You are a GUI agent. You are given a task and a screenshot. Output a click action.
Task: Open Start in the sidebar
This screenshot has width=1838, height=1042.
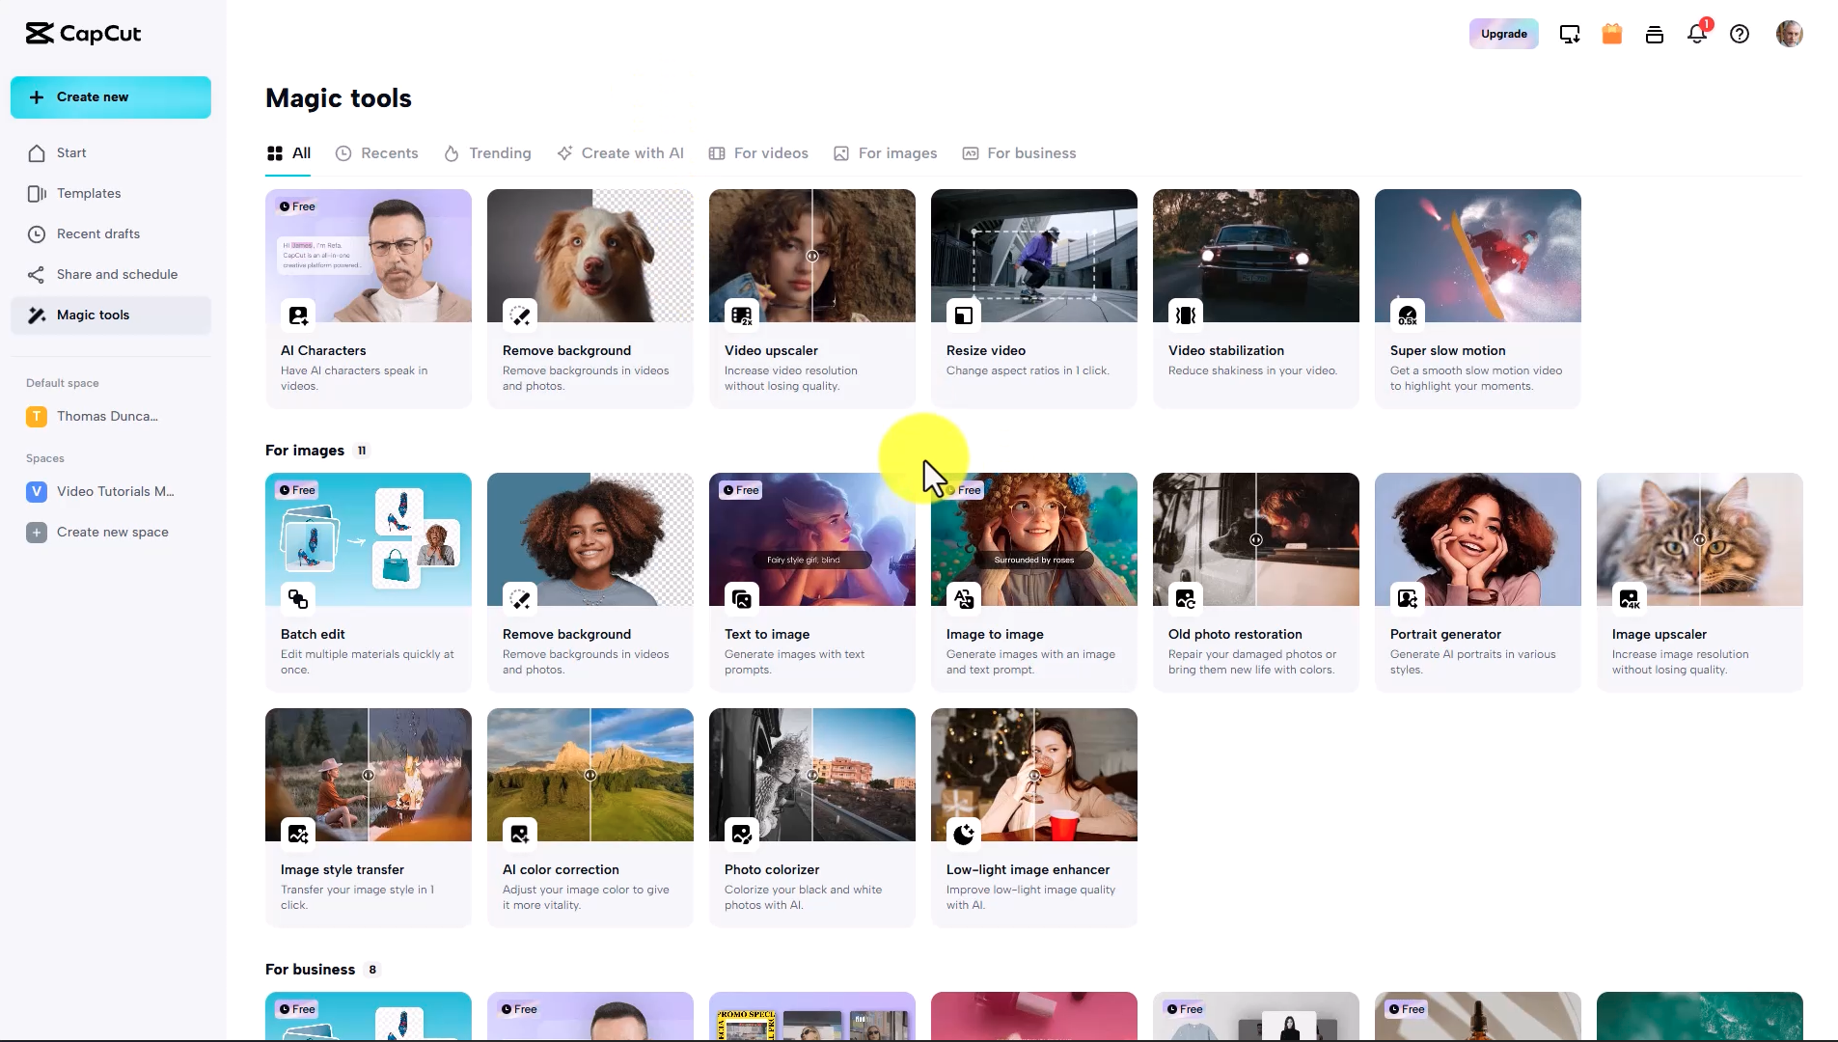click(111, 153)
